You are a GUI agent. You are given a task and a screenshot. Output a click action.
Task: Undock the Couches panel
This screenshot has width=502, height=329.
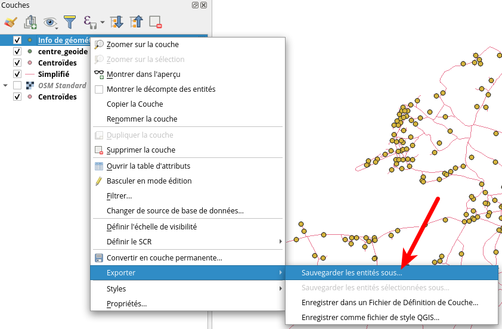coord(195,5)
